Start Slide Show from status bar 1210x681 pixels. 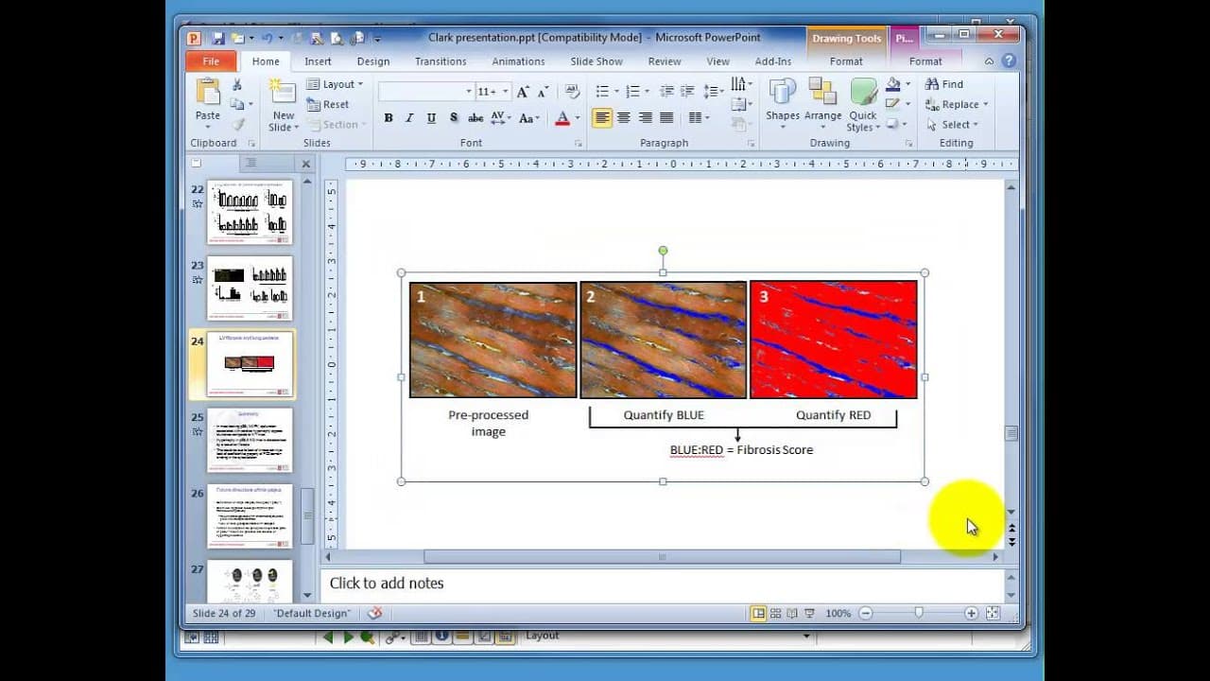click(x=809, y=614)
